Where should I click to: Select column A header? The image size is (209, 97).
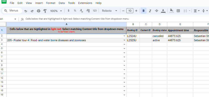(x=66, y=24)
